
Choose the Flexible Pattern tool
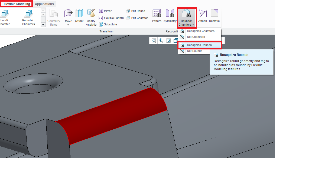[x=111, y=18]
